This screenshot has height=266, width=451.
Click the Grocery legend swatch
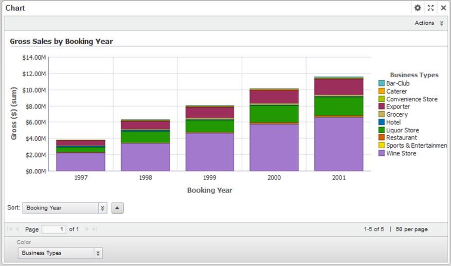pos(382,114)
